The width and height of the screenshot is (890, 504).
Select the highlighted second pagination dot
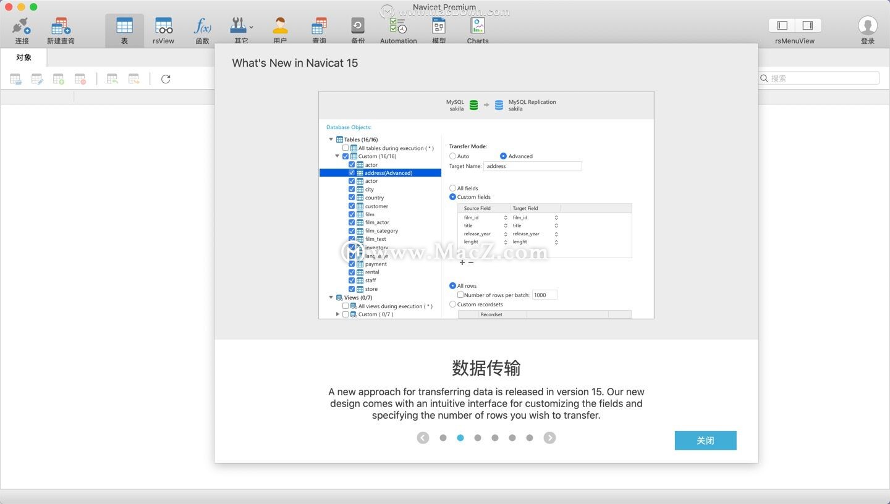(x=460, y=438)
